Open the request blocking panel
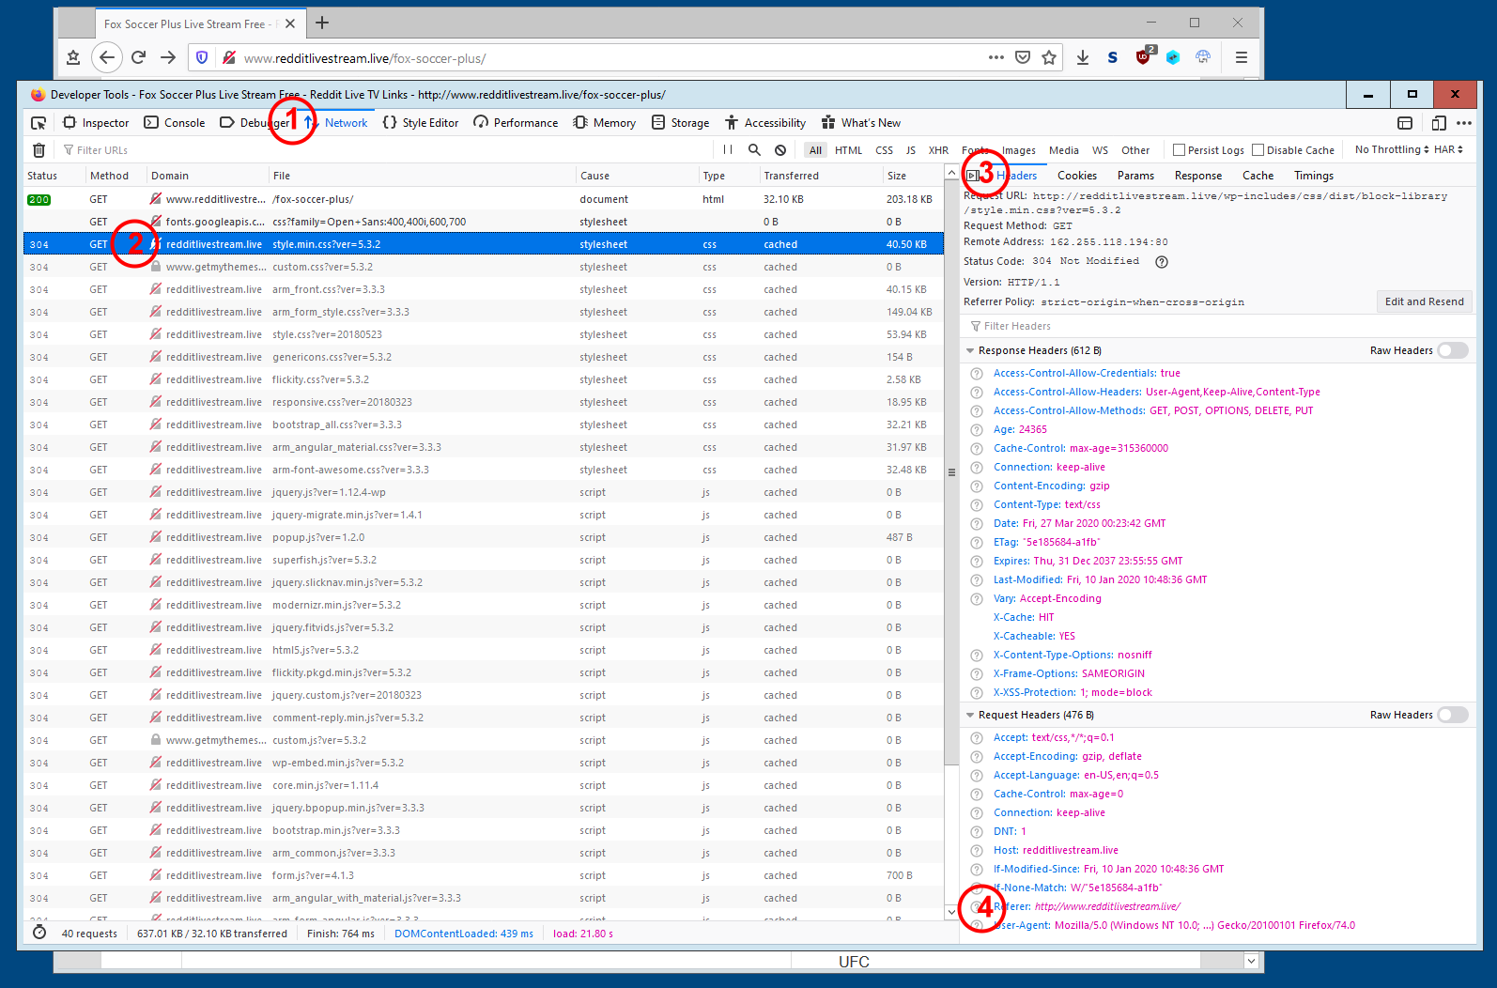 click(x=780, y=150)
